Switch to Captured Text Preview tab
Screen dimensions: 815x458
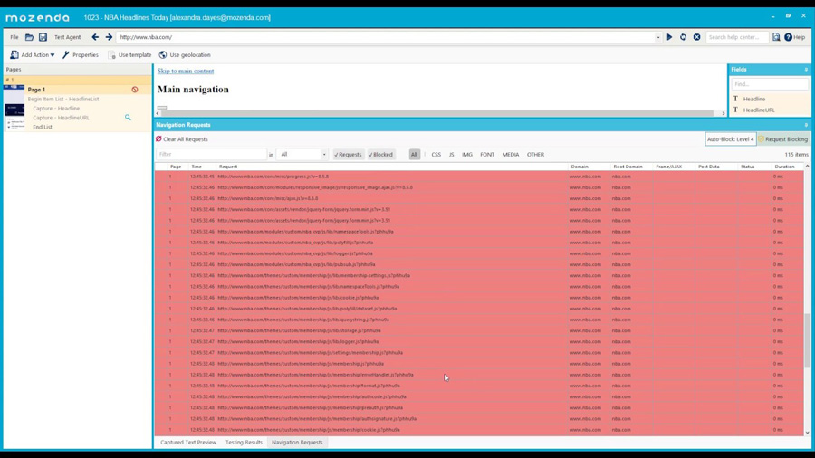[188, 443]
